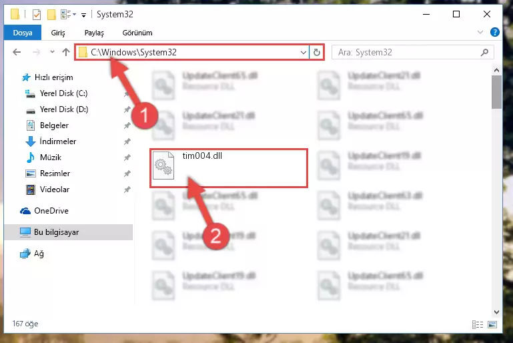Switch to large thumbnails view icon
Screen dimensions: 513x343
click(492, 324)
